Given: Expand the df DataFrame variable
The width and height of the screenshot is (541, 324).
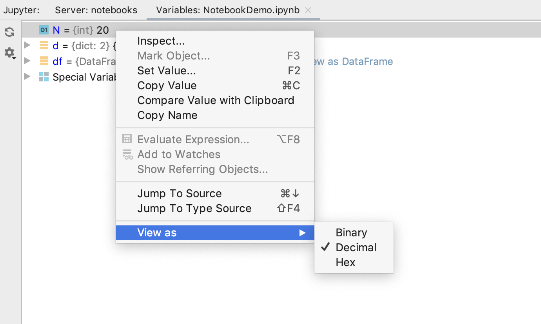Looking at the screenshot, I should (x=27, y=61).
